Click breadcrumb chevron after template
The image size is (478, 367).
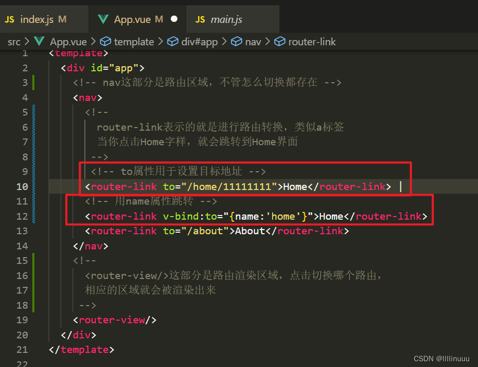click(x=161, y=41)
